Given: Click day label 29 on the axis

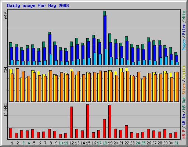Looking at the screenshot, I should [165, 143].
